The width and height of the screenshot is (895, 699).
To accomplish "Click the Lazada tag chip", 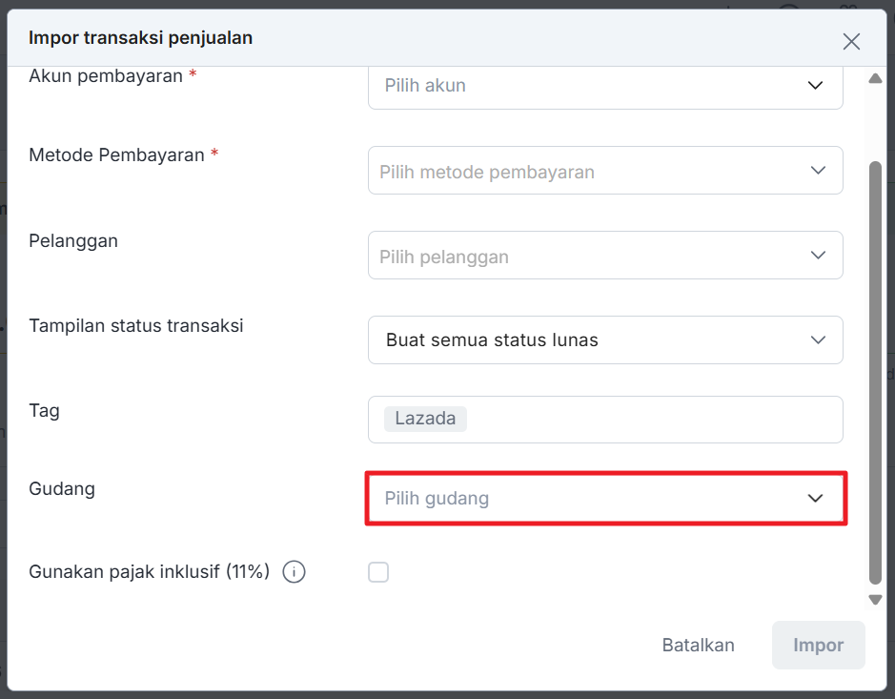I will coord(425,419).
